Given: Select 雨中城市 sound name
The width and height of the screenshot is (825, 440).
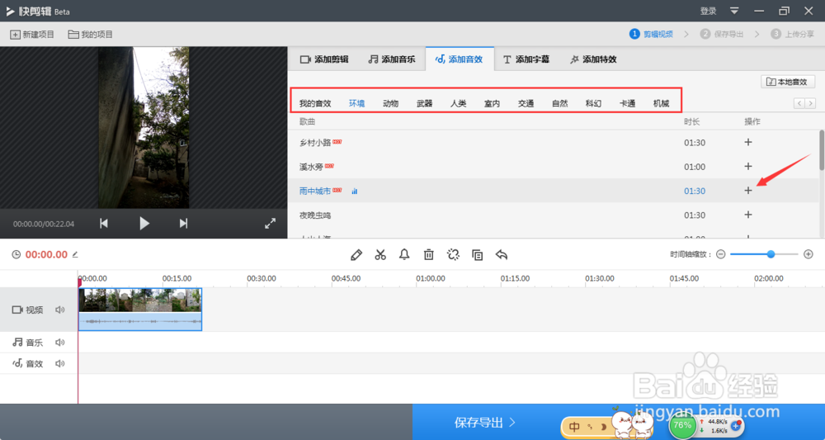Looking at the screenshot, I should [x=315, y=191].
